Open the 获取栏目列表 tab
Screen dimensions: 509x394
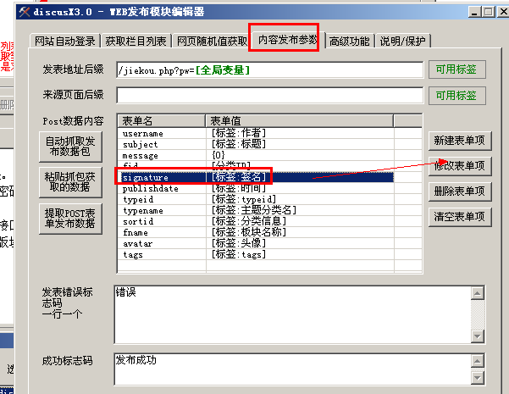[x=136, y=42]
